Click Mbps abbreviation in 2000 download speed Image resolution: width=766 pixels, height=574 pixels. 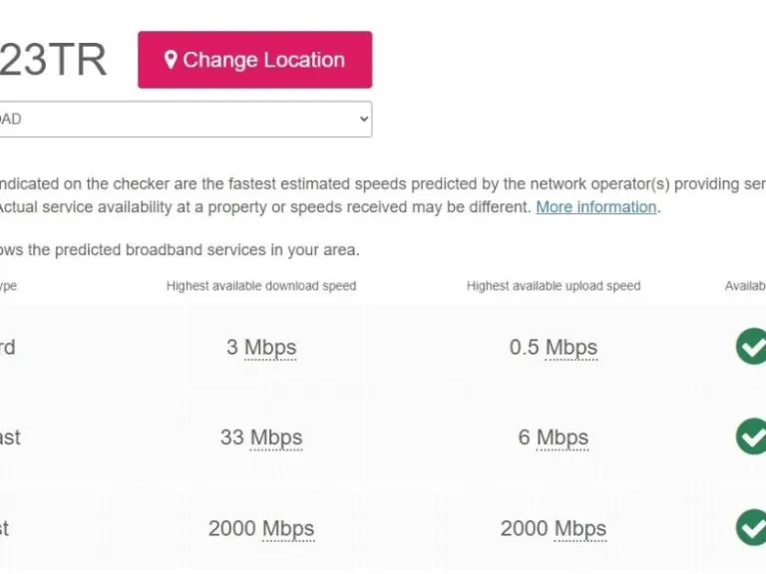pos(288,528)
